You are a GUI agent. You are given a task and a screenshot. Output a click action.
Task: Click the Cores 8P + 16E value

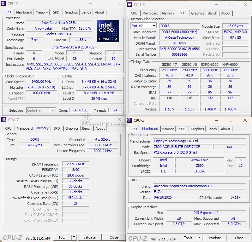point(80,110)
